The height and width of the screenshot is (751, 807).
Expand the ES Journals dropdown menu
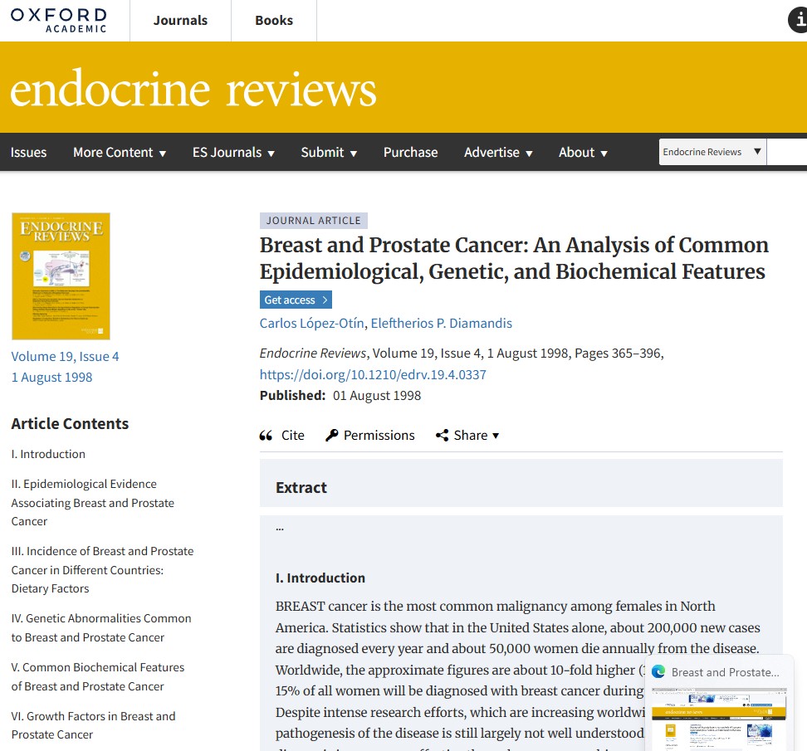pyautogui.click(x=233, y=153)
